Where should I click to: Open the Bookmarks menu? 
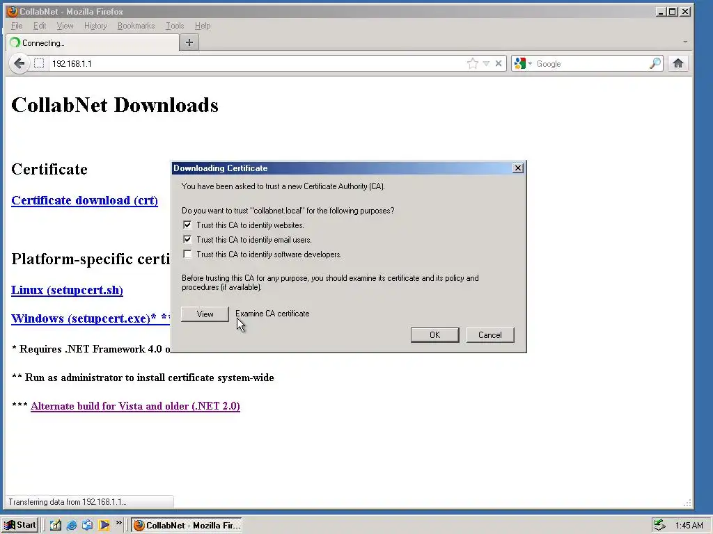point(136,26)
